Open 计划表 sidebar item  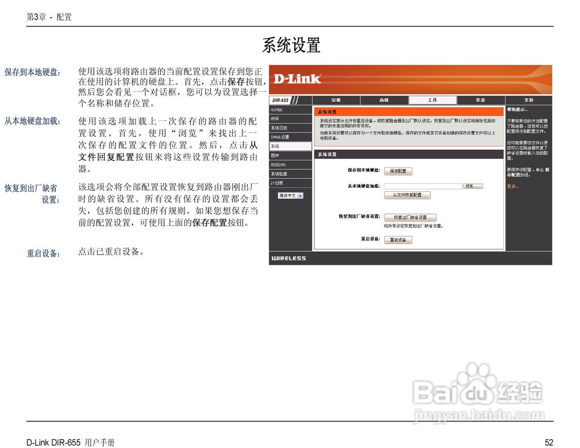tap(290, 183)
